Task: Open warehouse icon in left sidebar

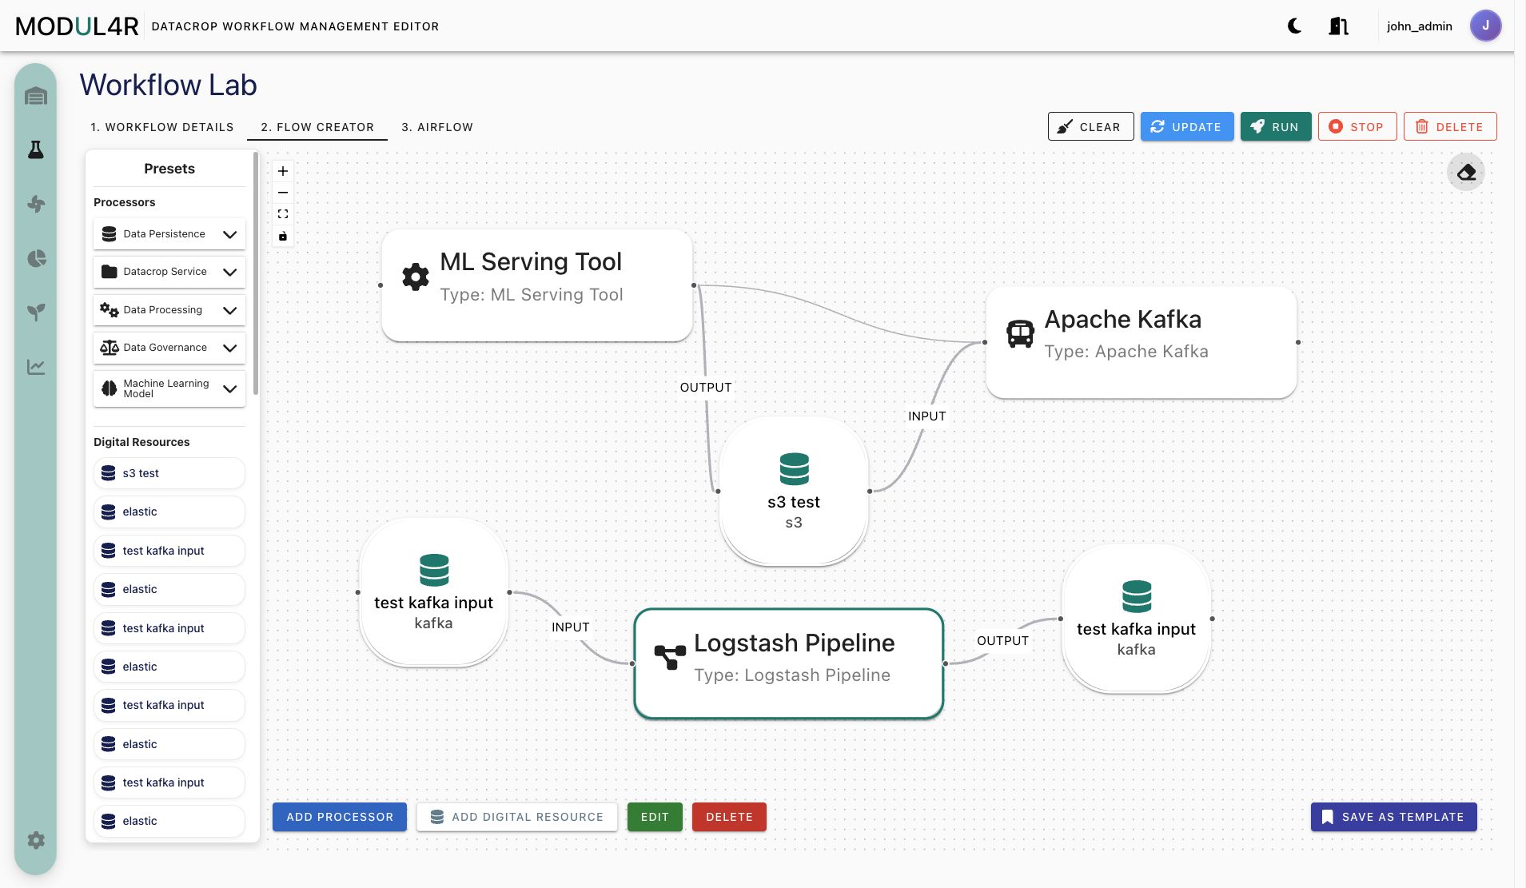Action: click(x=36, y=97)
